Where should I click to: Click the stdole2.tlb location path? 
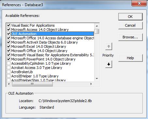65,101
